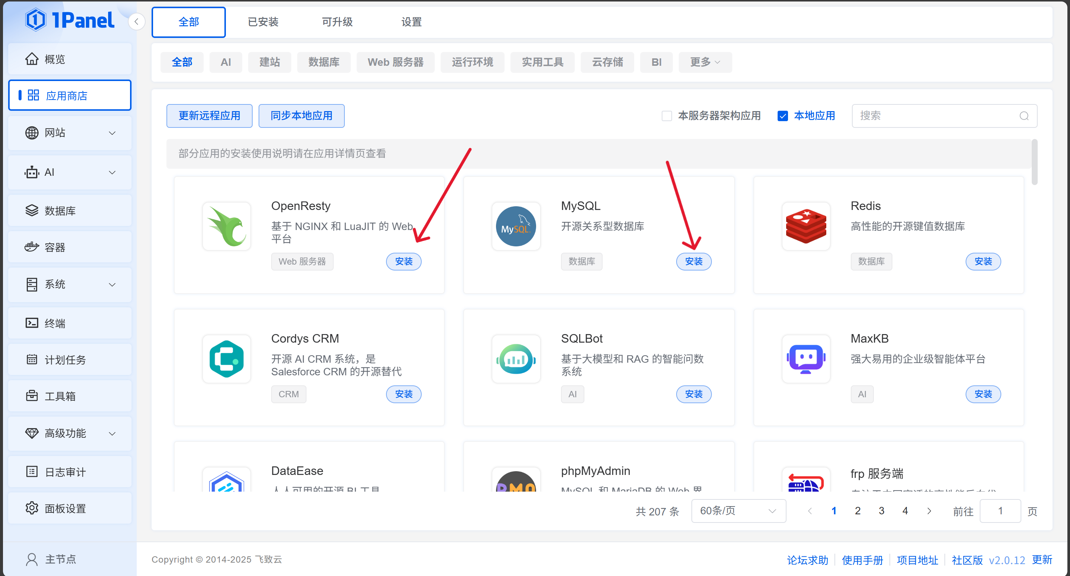Click the app list vertical scrollbar
The image size is (1070, 576).
click(x=1034, y=162)
